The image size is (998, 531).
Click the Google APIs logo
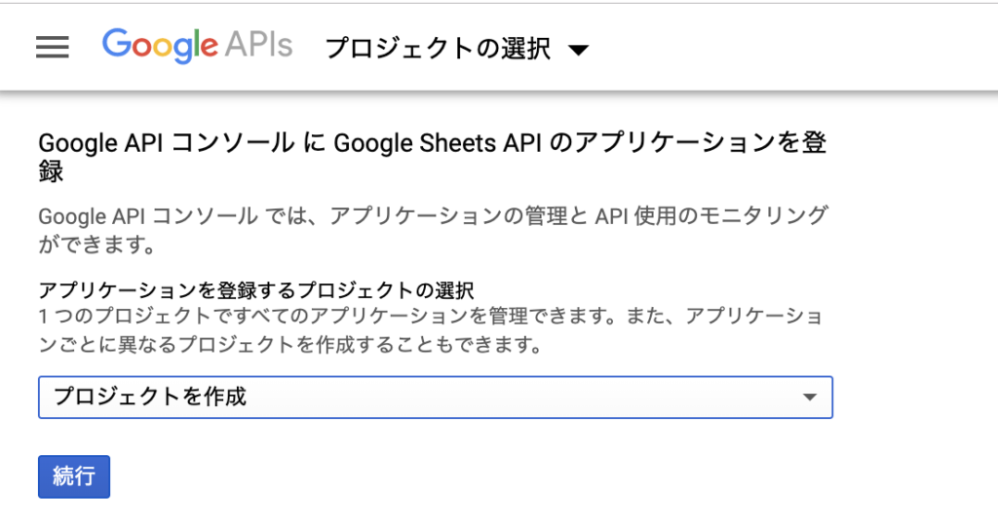197,46
